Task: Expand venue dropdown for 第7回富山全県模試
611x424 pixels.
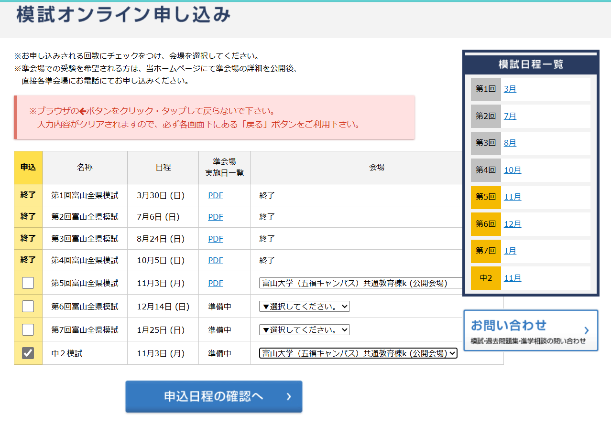Action: click(x=304, y=330)
